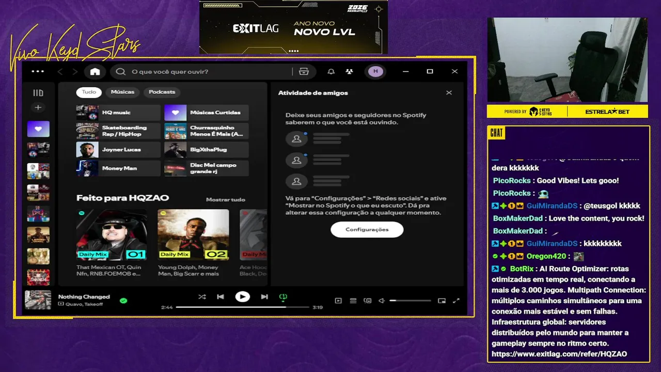Open the DANADA playlist thumbnail in sidebar

coord(38,277)
